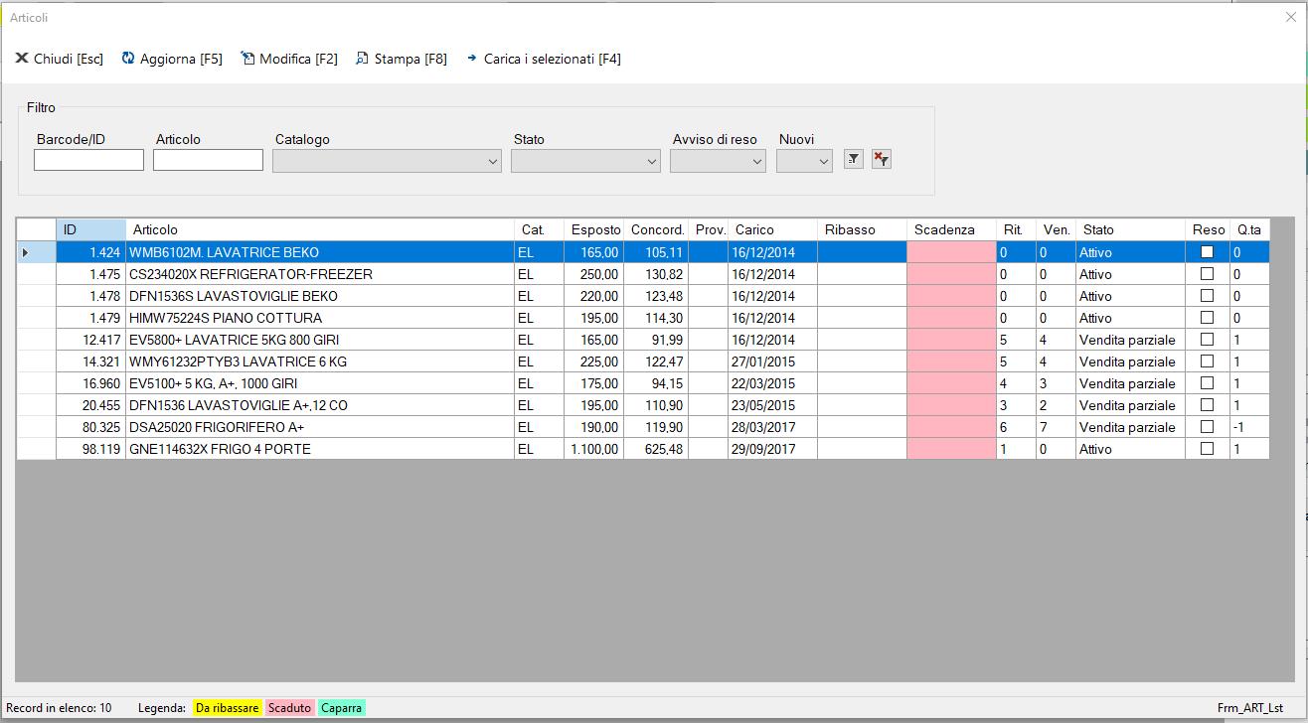Image resolution: width=1308 pixels, height=723 pixels.
Task: Select row WMY61232PTYB3 LAVATRICE 6 KG
Action: pyautogui.click(x=643, y=361)
